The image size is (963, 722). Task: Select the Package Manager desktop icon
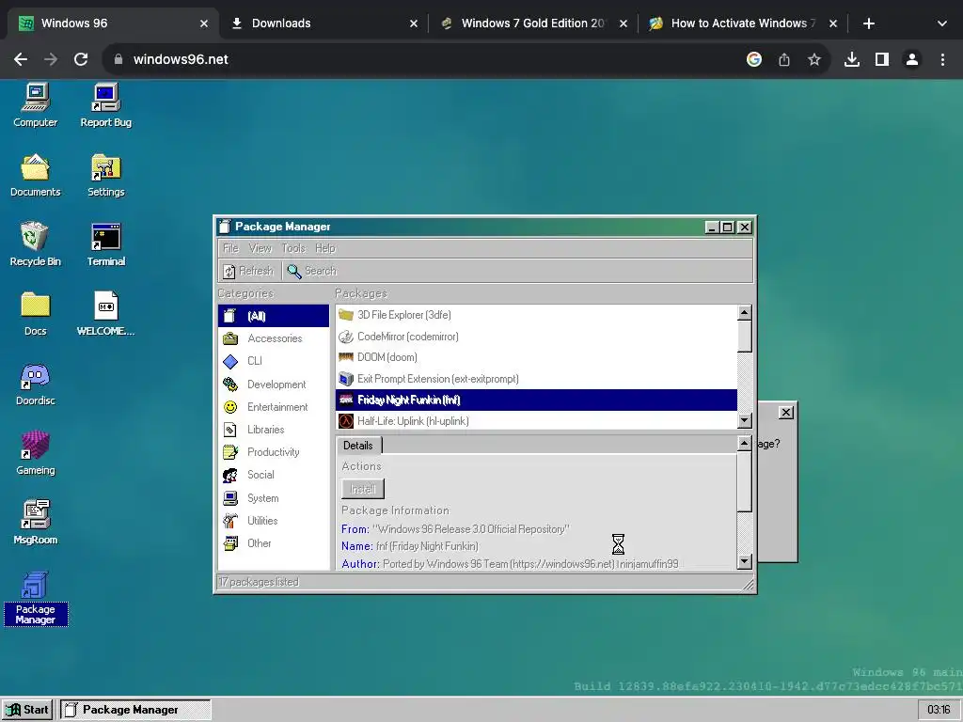tap(36, 598)
